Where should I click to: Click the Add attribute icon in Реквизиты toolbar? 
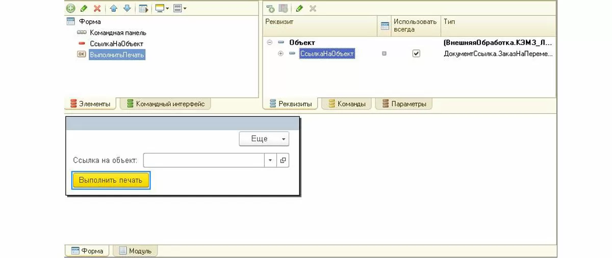click(x=270, y=9)
